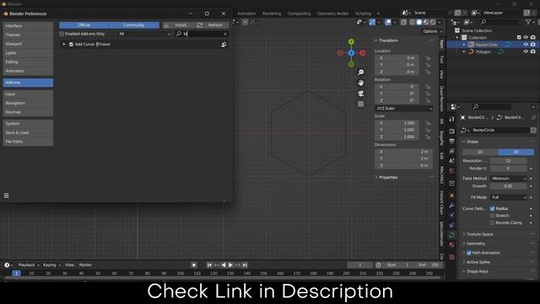Open the add-on category 'All' dropdown

(144, 34)
